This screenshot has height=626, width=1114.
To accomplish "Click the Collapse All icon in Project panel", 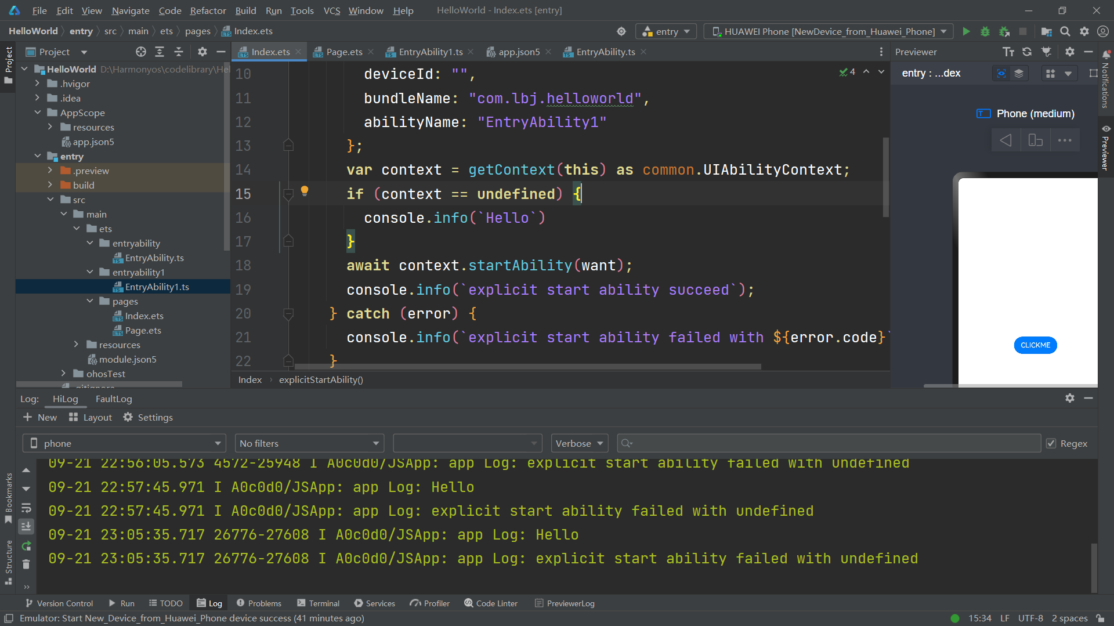I will tap(179, 52).
